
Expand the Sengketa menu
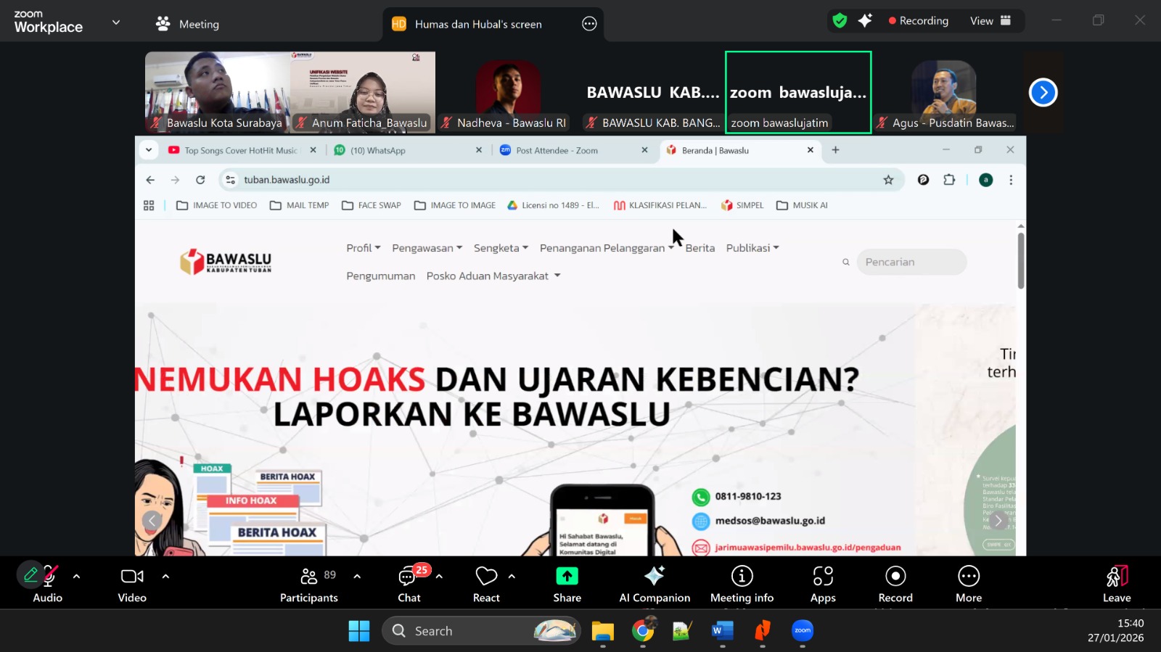click(501, 248)
